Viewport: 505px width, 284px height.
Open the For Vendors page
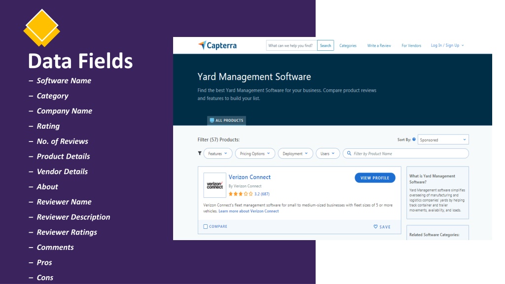click(411, 46)
